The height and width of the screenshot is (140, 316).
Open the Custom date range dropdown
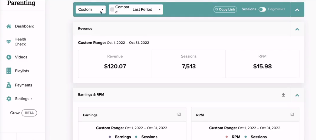click(x=91, y=9)
